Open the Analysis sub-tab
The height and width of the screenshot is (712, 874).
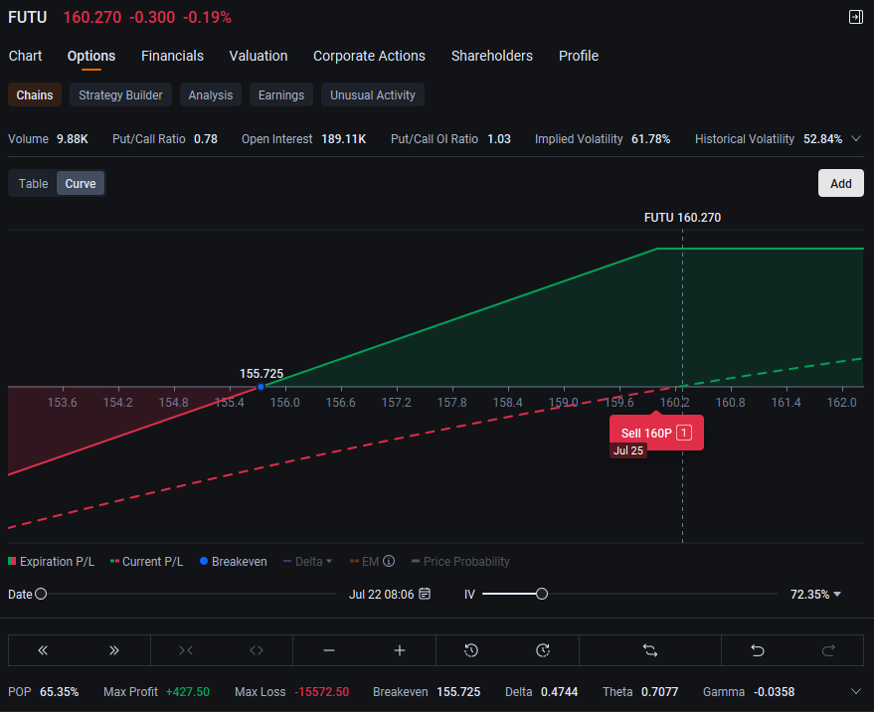tap(210, 94)
